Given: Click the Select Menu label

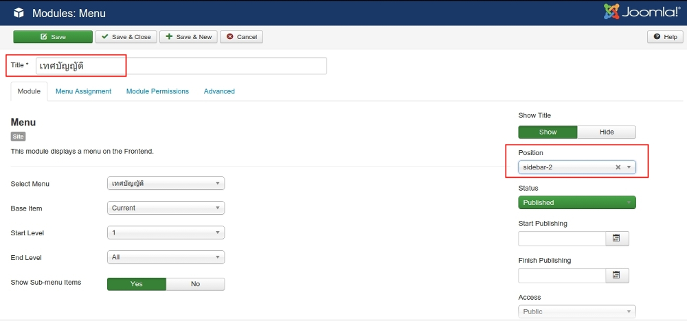Looking at the screenshot, I should [30, 184].
